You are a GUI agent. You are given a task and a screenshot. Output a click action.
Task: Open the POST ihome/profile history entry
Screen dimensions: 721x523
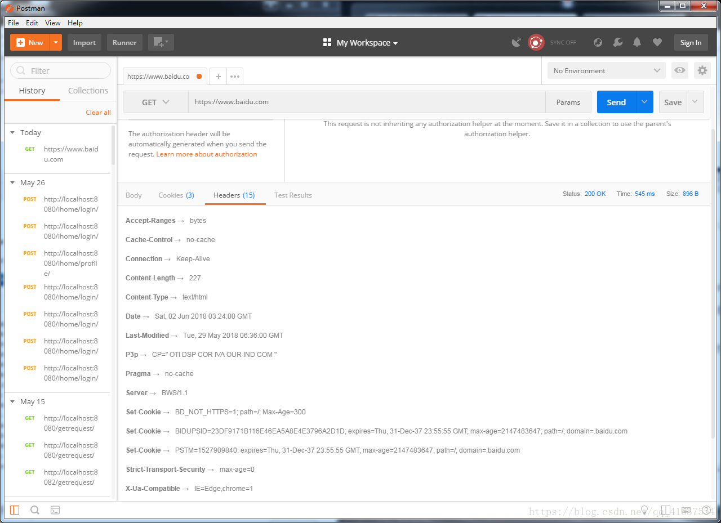tap(58, 263)
